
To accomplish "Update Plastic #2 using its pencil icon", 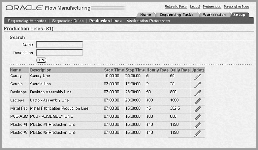I will (x=198, y=133).
